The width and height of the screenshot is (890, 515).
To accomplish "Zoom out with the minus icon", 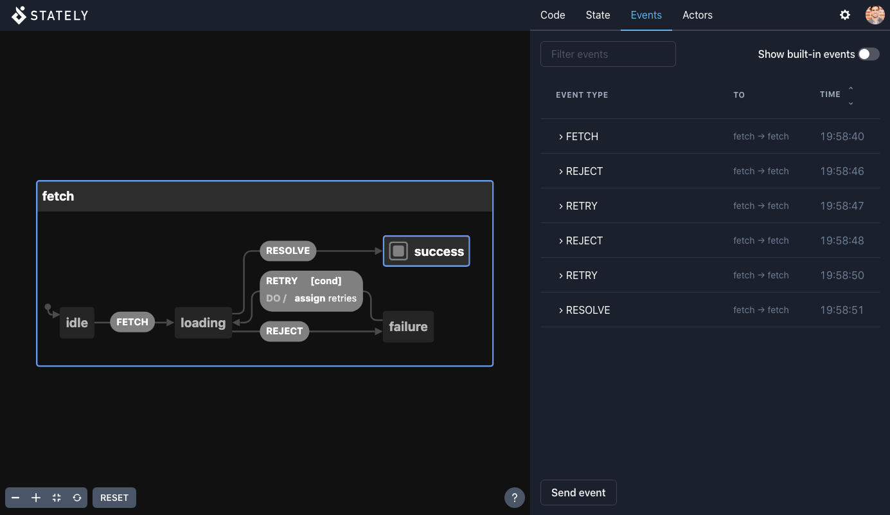I will pos(15,498).
